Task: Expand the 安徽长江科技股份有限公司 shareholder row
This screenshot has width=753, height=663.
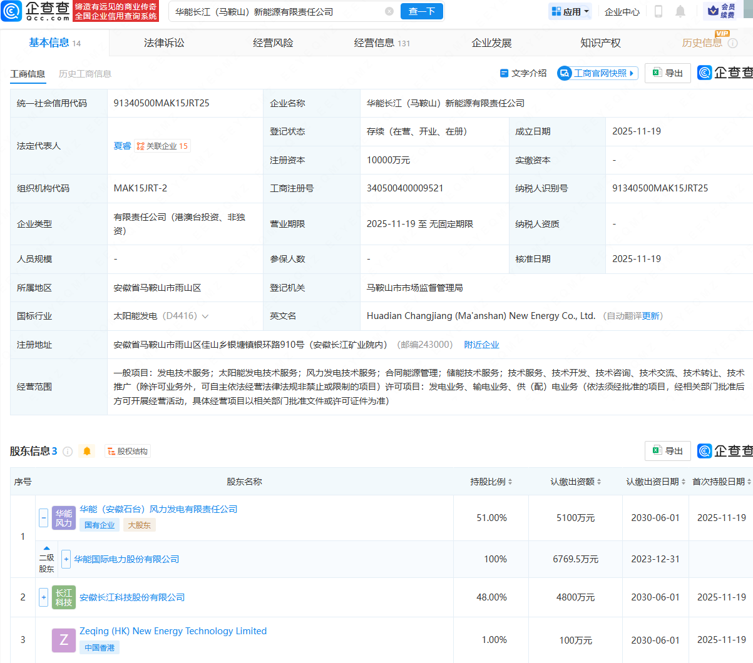Action: 43,597
